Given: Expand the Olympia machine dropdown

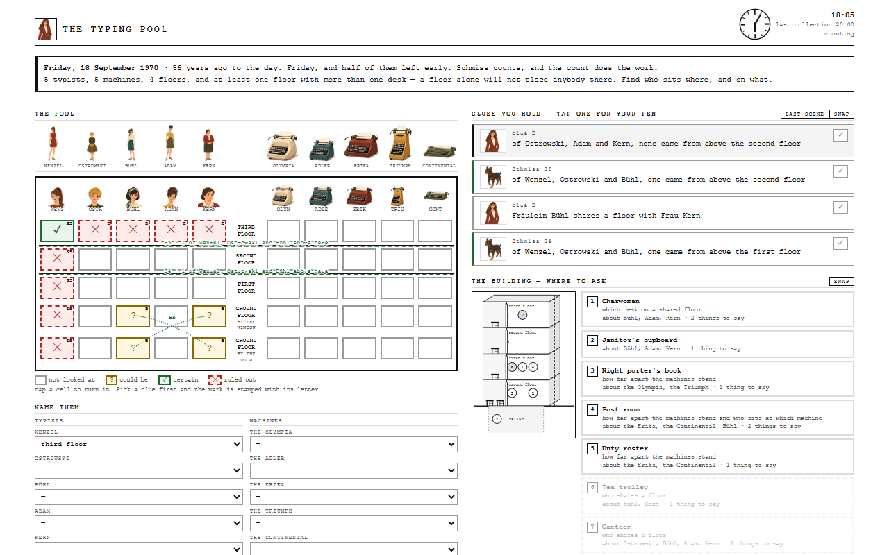Looking at the screenshot, I should (x=354, y=444).
